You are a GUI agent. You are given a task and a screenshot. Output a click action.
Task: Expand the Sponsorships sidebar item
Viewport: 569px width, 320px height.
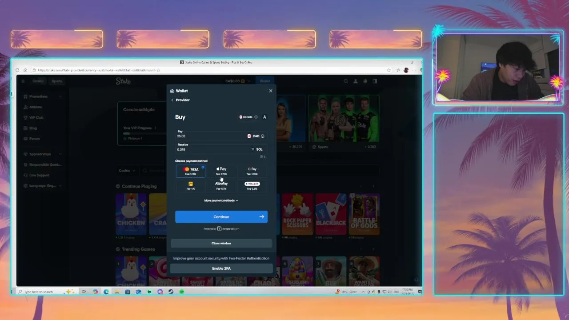pos(43,154)
